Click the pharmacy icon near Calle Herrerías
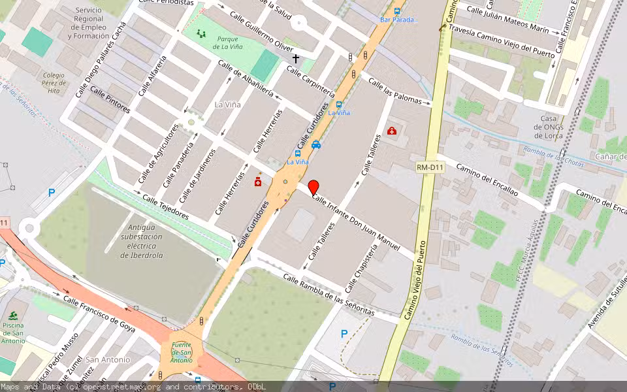The height and width of the screenshot is (392, 627). coord(258,182)
